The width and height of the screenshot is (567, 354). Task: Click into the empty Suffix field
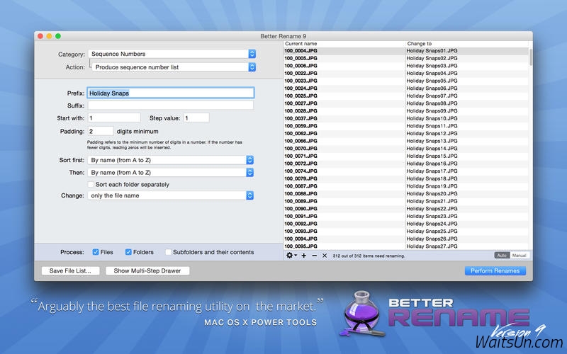171,105
